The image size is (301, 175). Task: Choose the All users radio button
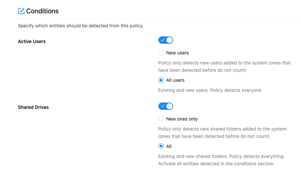coord(161,80)
